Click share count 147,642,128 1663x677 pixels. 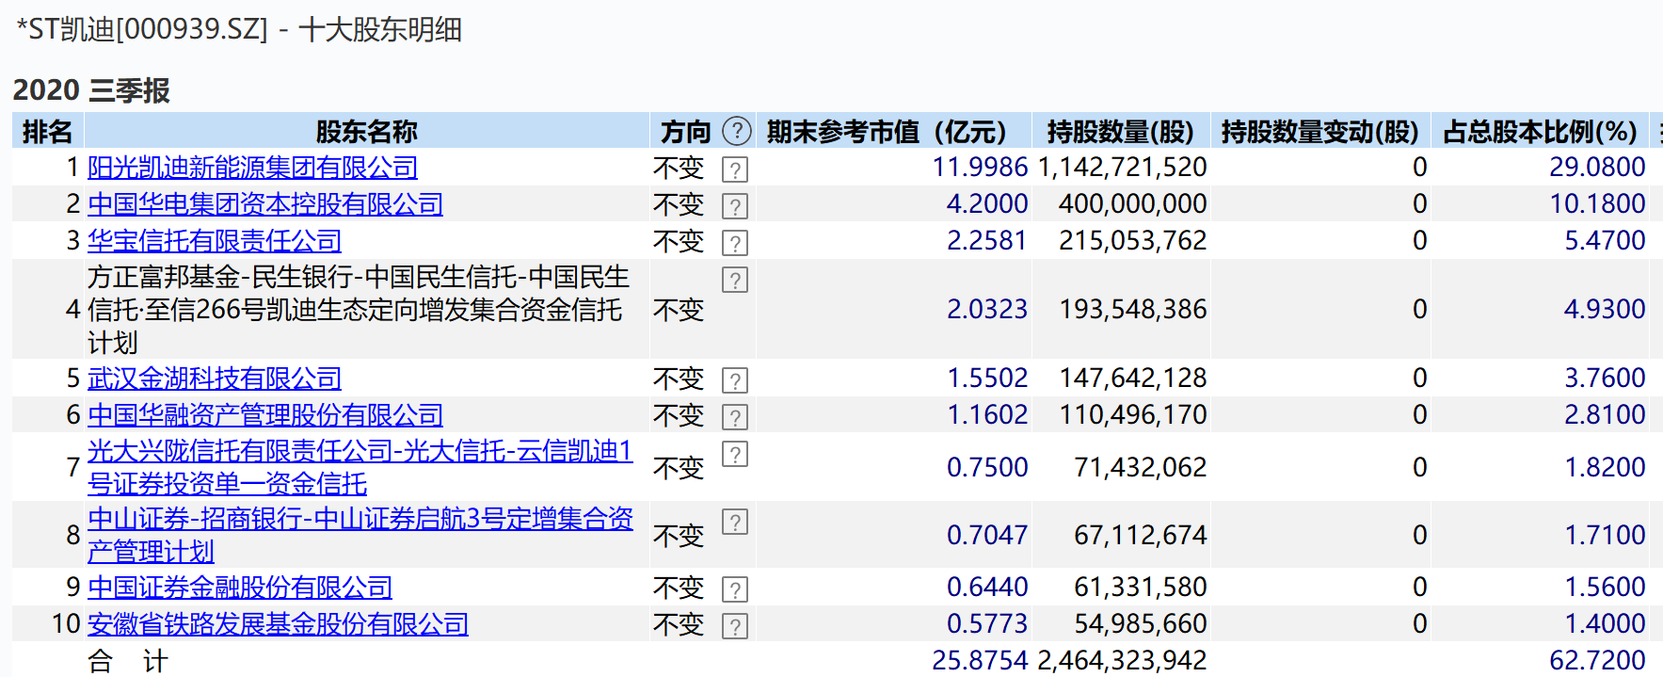point(1133,379)
